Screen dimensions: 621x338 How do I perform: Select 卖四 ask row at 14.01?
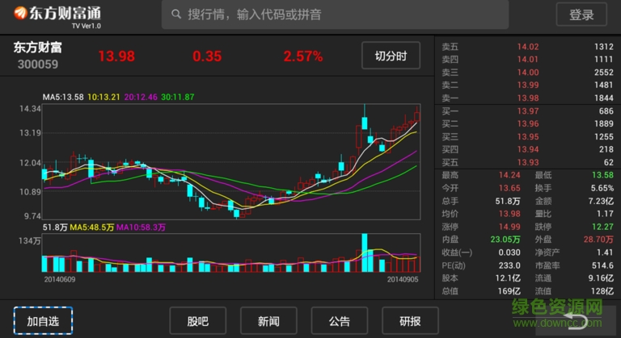[527, 60]
